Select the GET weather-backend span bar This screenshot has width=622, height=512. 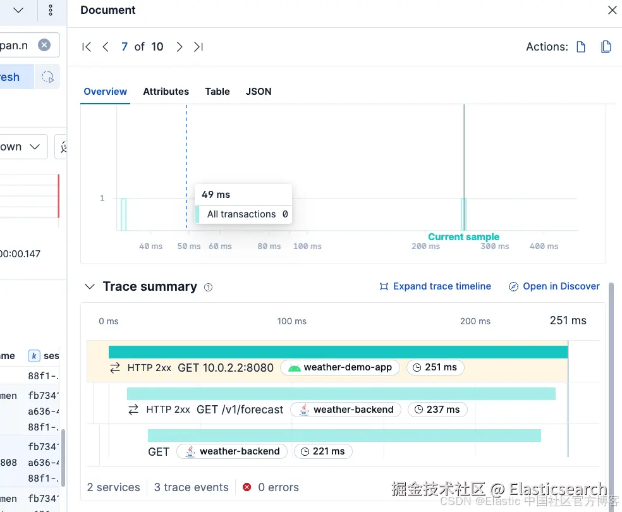coord(345,436)
